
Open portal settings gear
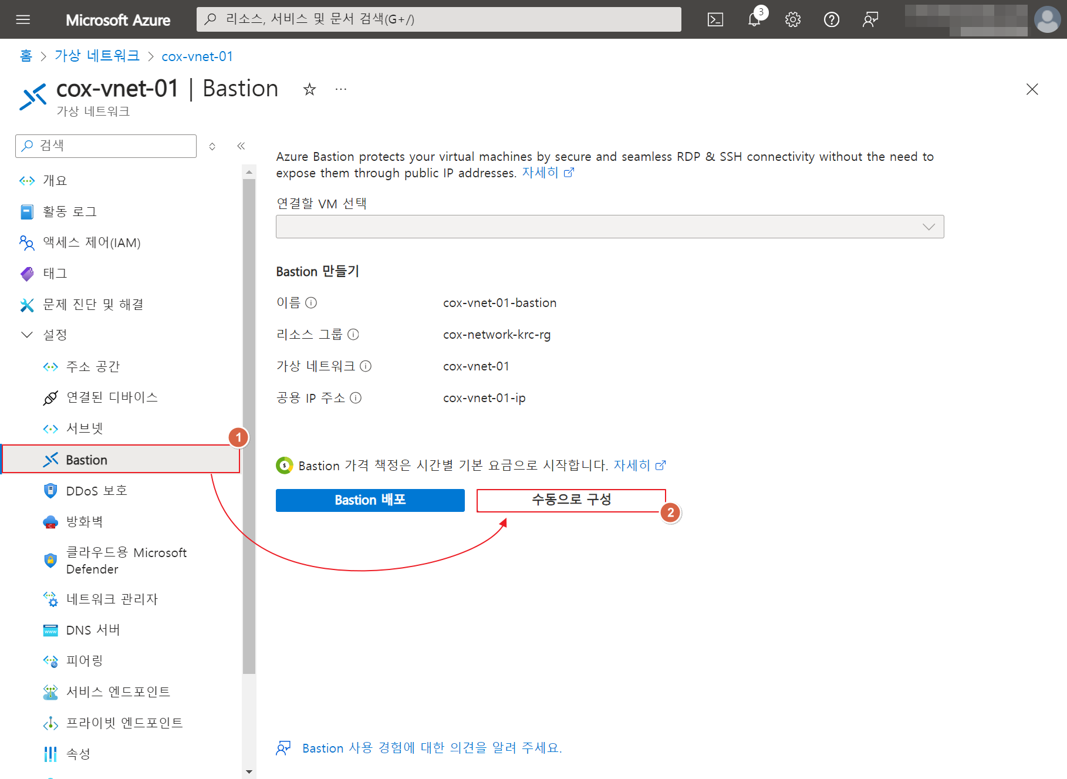pyautogui.click(x=793, y=19)
